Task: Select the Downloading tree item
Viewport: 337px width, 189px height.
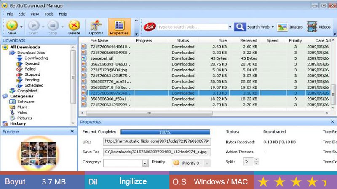Action: tap(36, 58)
